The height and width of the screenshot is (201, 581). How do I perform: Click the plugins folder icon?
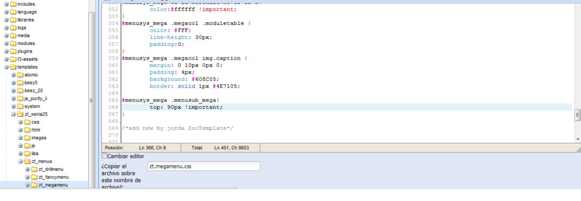(x=13, y=51)
